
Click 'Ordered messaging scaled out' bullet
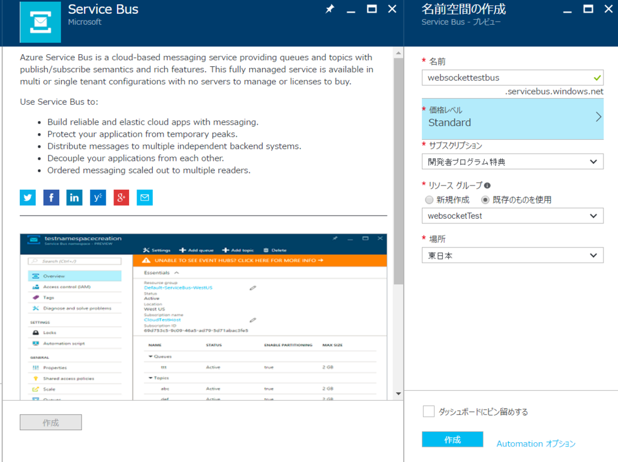(x=149, y=170)
